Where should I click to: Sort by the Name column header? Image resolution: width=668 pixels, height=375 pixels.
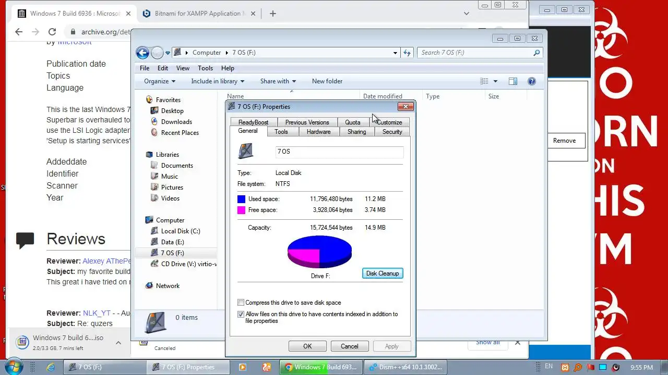click(x=235, y=96)
